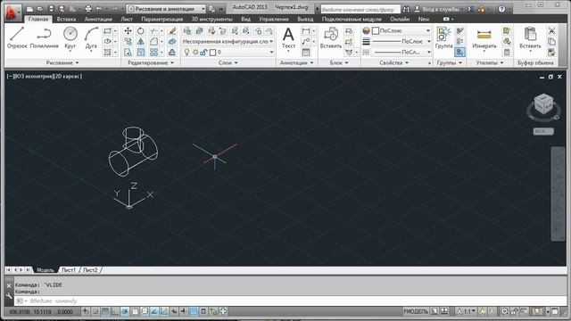Toggle Object Snap in status bar
This screenshot has width=571, height=321.
135,311
